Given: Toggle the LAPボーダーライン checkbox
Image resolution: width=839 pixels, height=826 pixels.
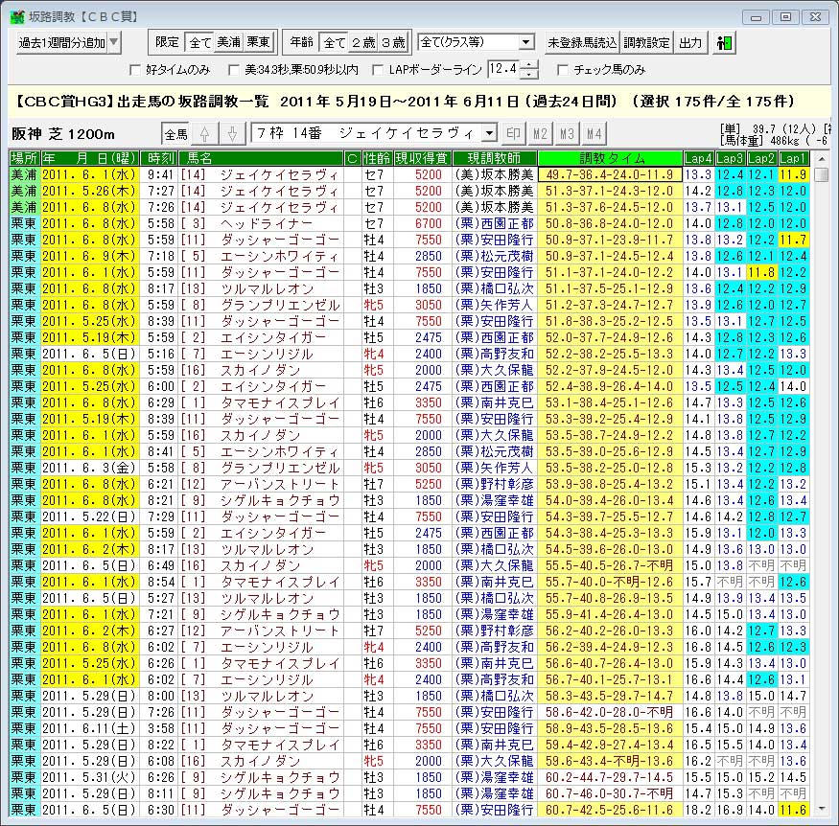Looking at the screenshot, I should [378, 70].
